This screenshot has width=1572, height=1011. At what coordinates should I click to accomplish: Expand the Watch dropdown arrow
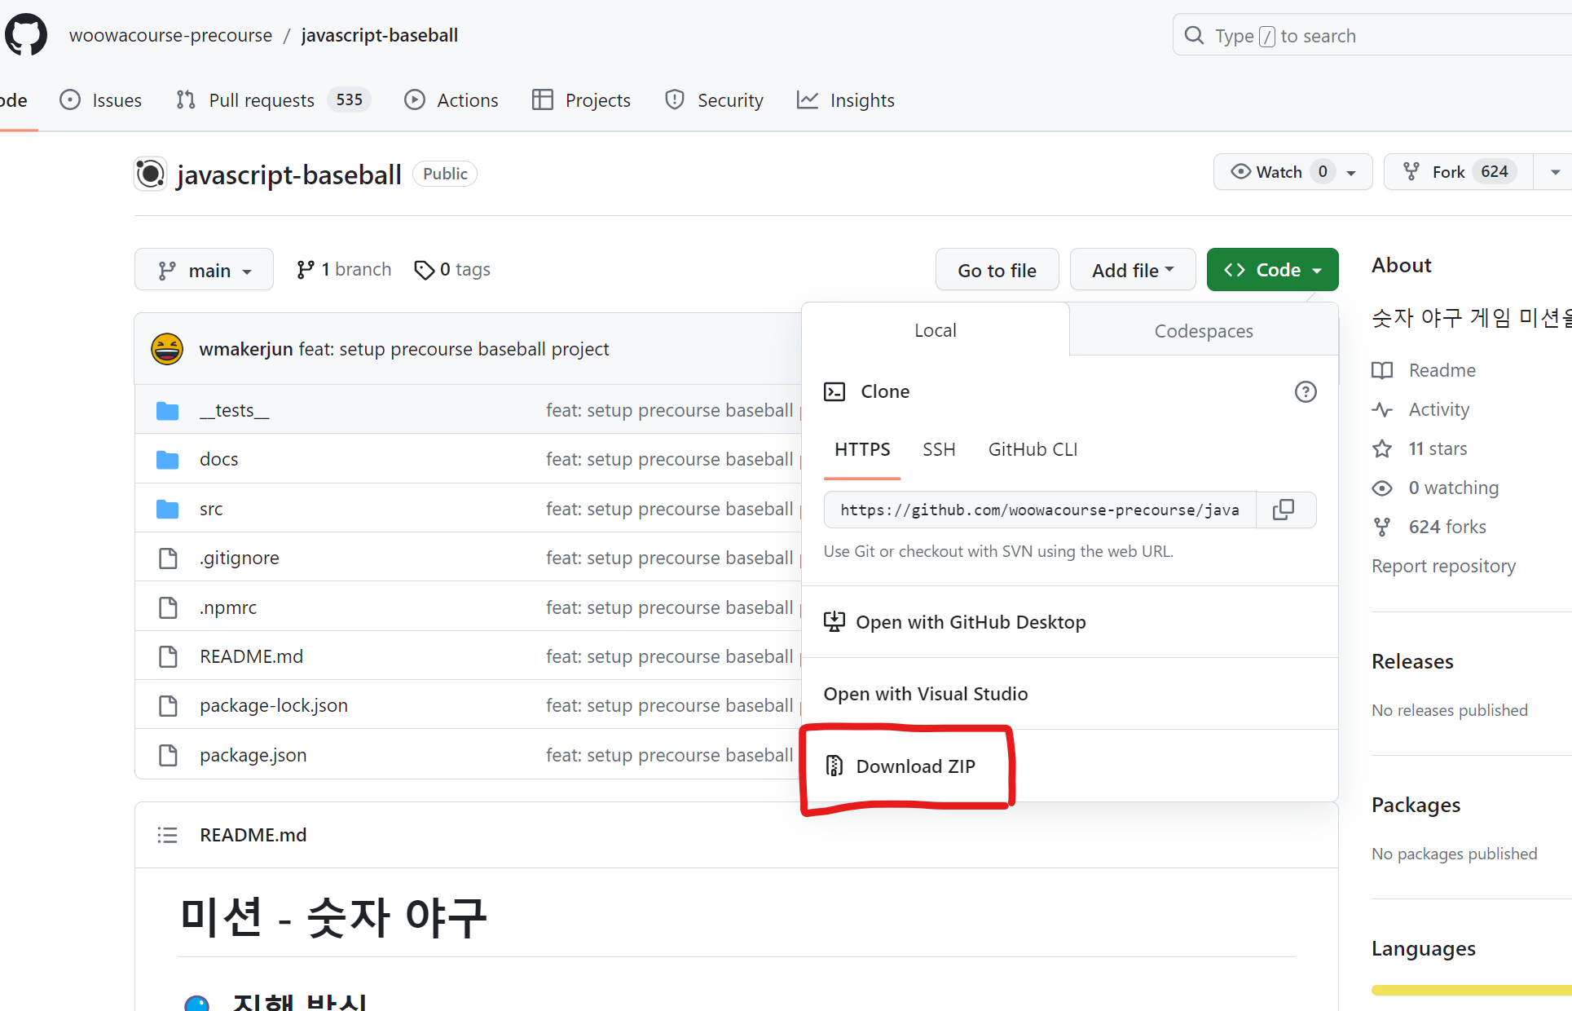point(1351,172)
